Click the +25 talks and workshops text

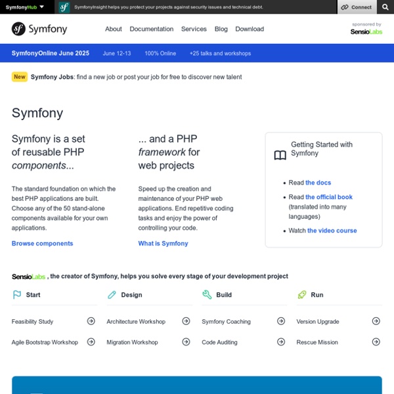click(x=220, y=53)
